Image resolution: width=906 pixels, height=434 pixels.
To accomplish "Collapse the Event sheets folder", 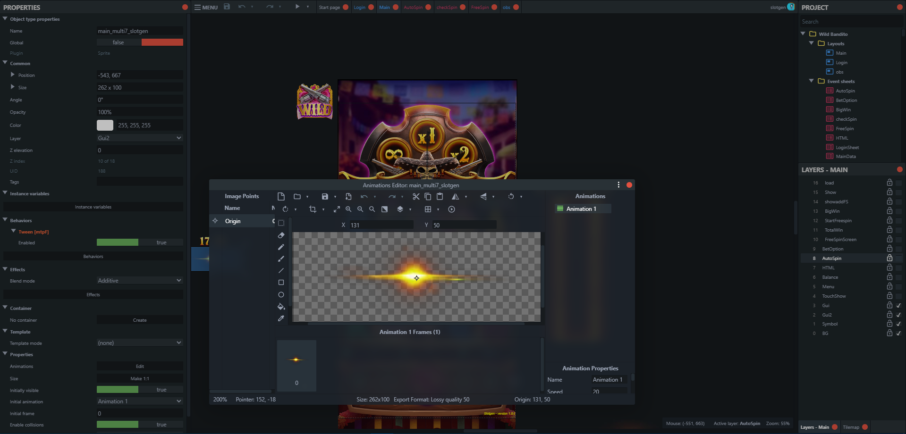I will click(812, 81).
